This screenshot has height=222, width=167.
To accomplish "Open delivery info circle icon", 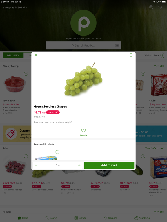I will (162, 55).
